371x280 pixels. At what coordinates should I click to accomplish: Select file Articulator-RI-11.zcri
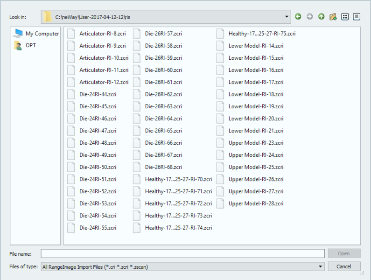[x=104, y=70]
